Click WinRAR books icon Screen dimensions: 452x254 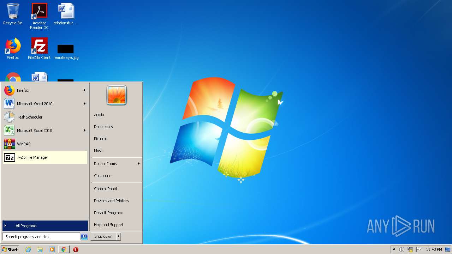click(x=9, y=144)
